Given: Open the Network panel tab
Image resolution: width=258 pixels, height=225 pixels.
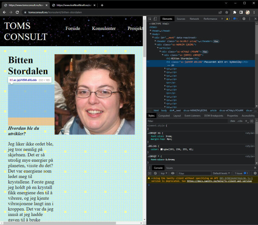Looking at the screenshot, I should point(194,19).
